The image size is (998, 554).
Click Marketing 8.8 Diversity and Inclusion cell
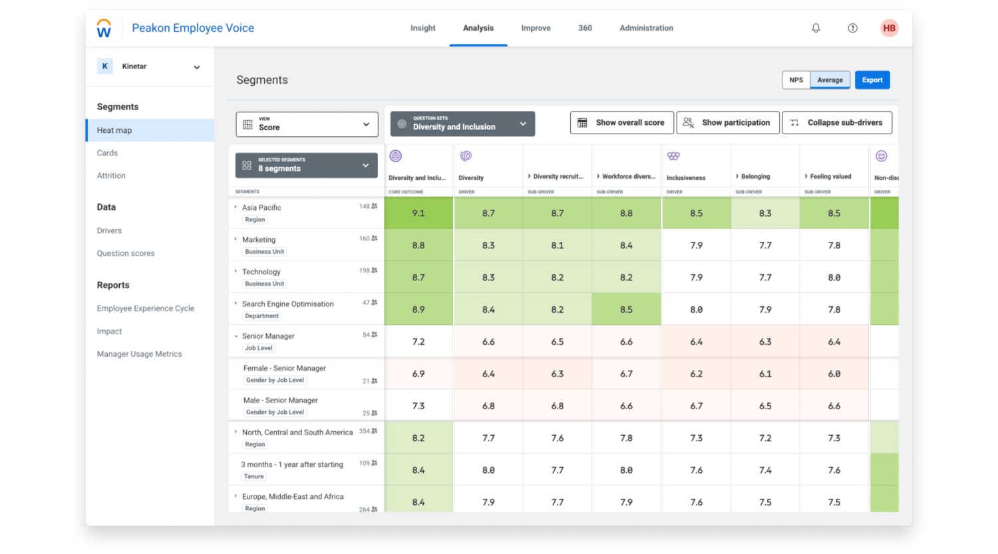coord(418,245)
